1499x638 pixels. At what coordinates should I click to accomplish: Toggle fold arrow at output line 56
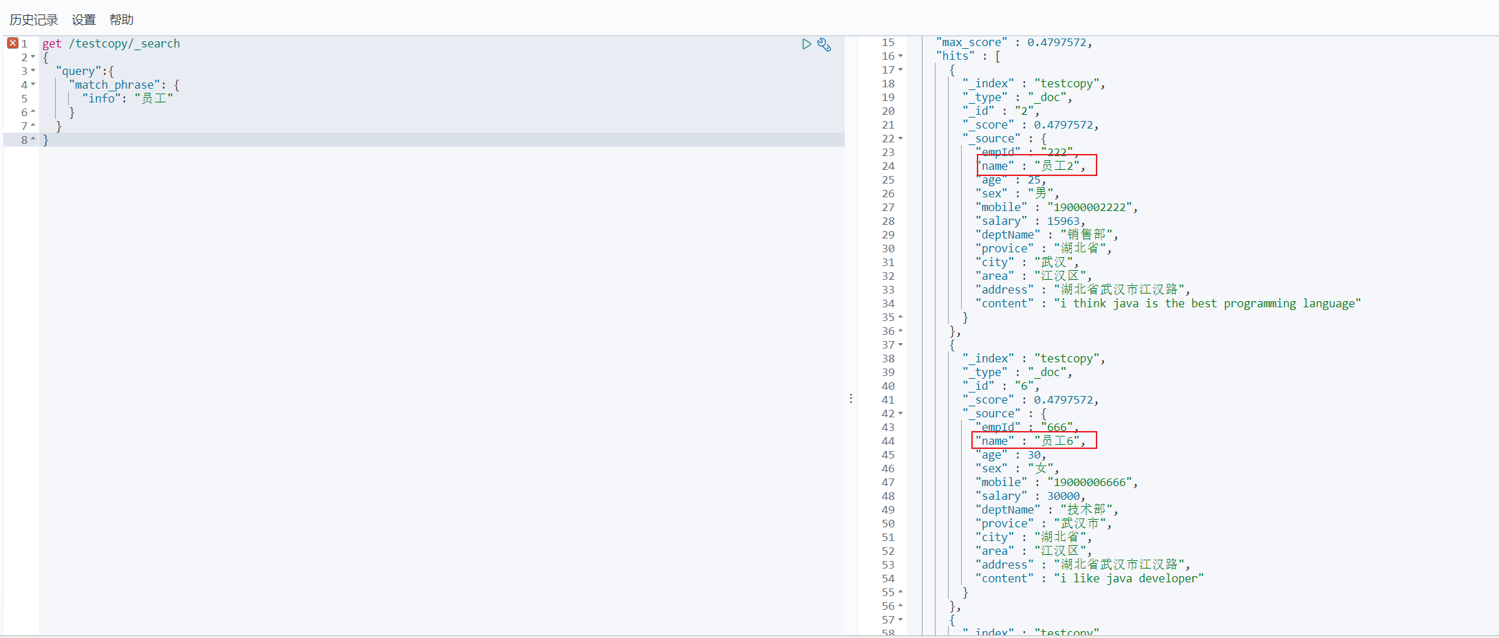901,606
